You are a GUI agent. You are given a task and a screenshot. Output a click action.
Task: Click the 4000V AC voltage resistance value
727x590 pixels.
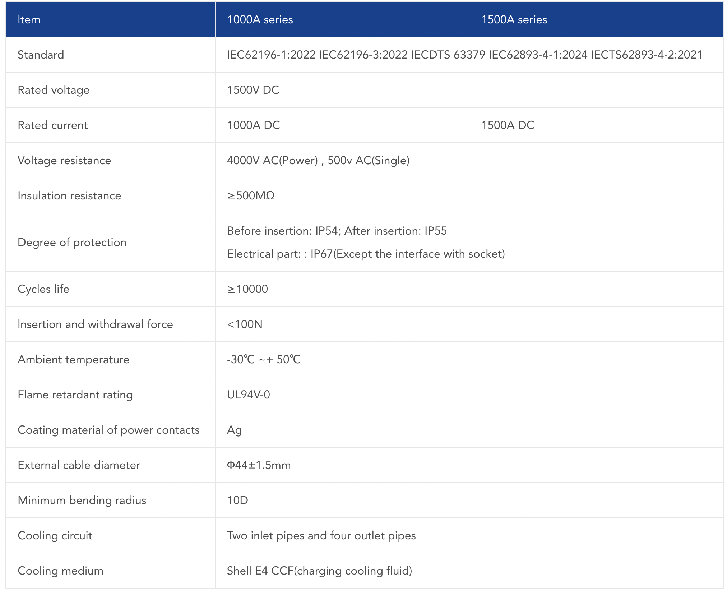point(318,160)
